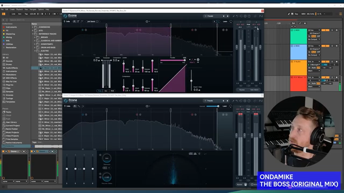This screenshot has height=193, width=344.
Task: Toggle the Delta button in upper Ozone module
Action: 67,21
